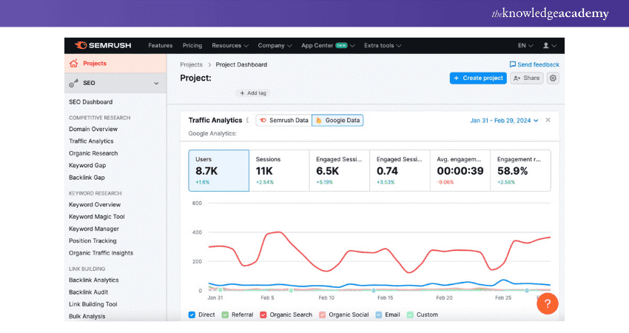629x333 pixels.
Task: Open the orange help bubble
Action: click(x=547, y=303)
